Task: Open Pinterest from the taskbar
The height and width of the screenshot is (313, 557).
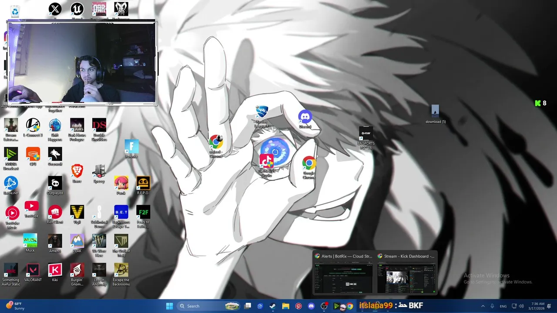Action: (298, 306)
